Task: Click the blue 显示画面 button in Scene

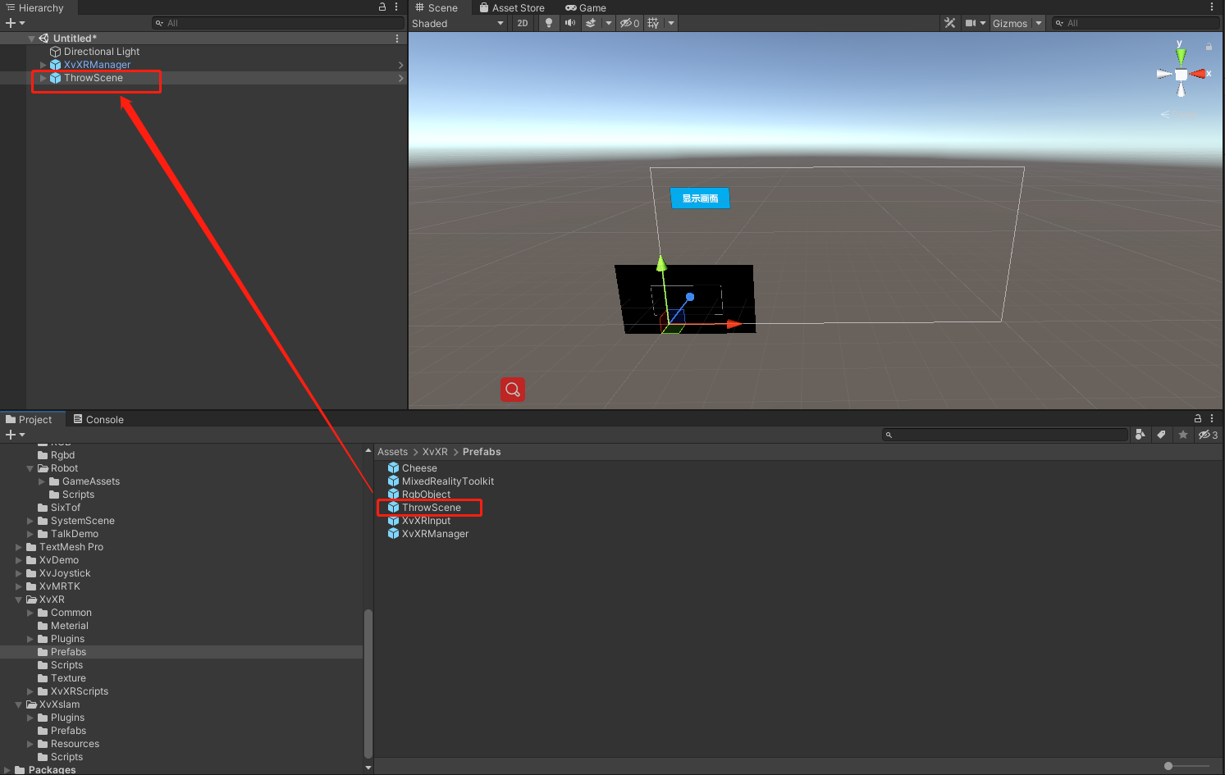Action: pyautogui.click(x=700, y=198)
